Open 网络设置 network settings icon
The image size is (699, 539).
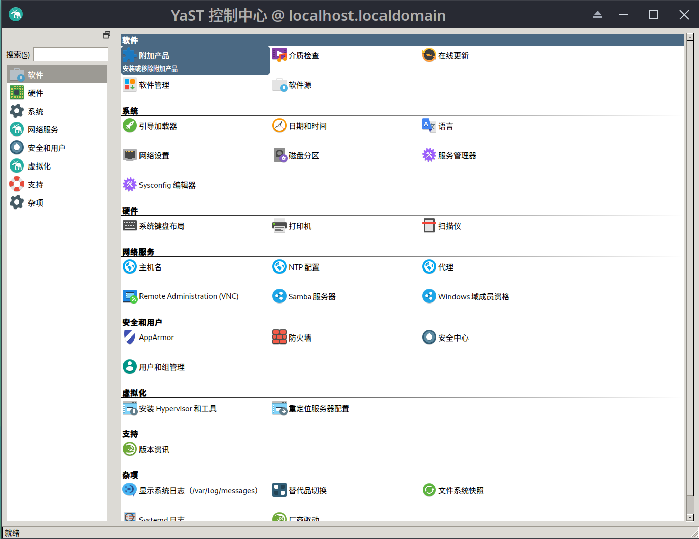[130, 155]
